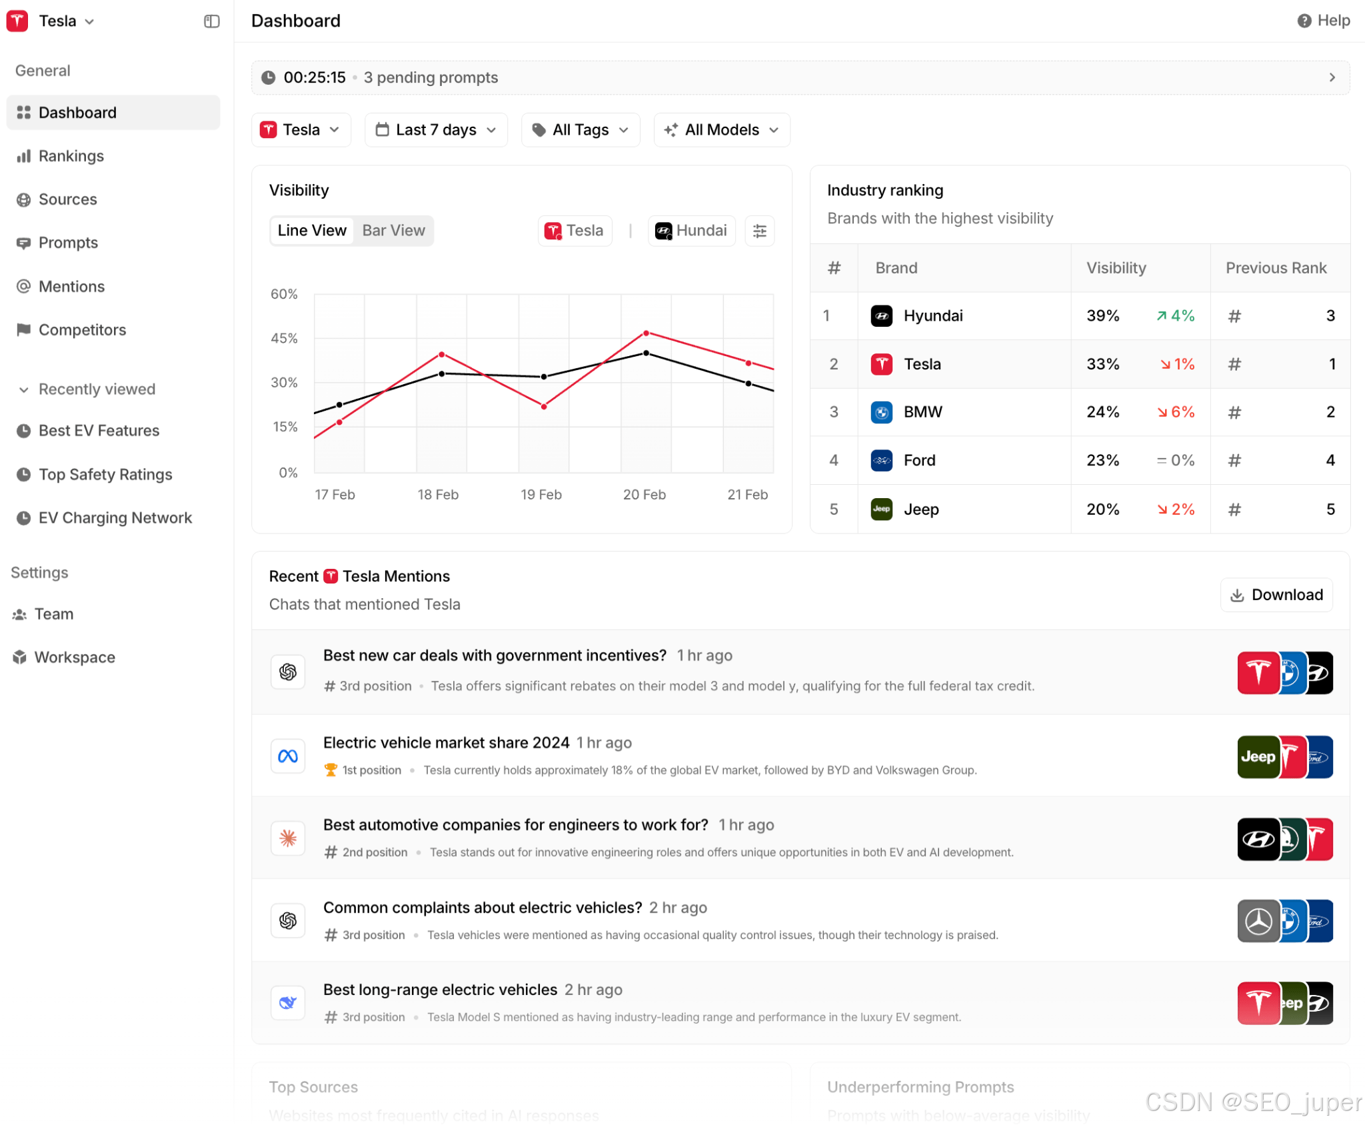This screenshot has width=1365, height=1125.
Task: Click the Meta AI icon for market share mention
Action: point(288,756)
